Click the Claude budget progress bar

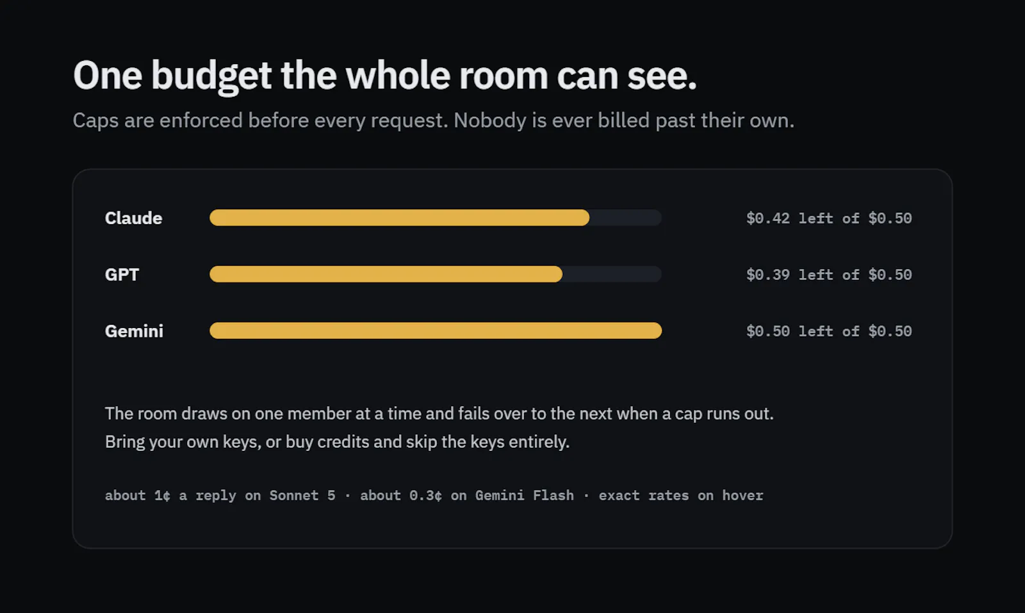tap(436, 218)
